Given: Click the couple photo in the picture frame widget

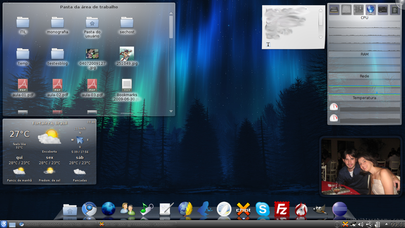Looking at the screenshot, I should coord(361,167).
